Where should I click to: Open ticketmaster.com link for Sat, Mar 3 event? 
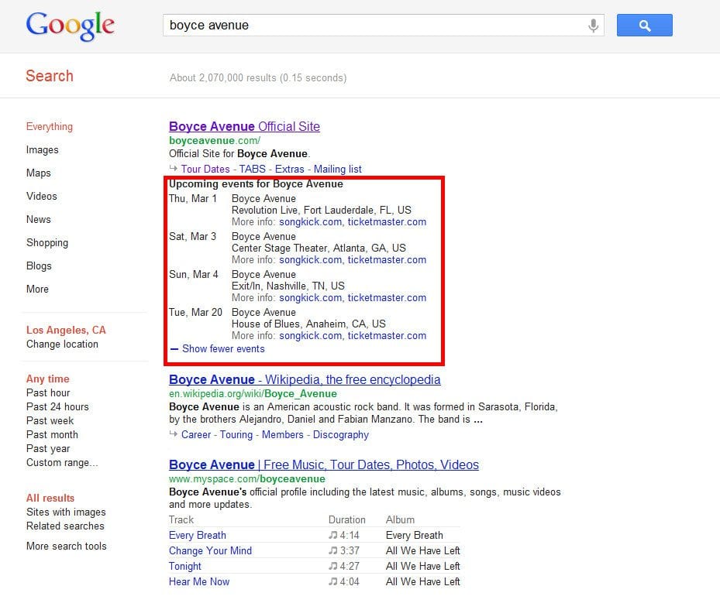coord(387,260)
